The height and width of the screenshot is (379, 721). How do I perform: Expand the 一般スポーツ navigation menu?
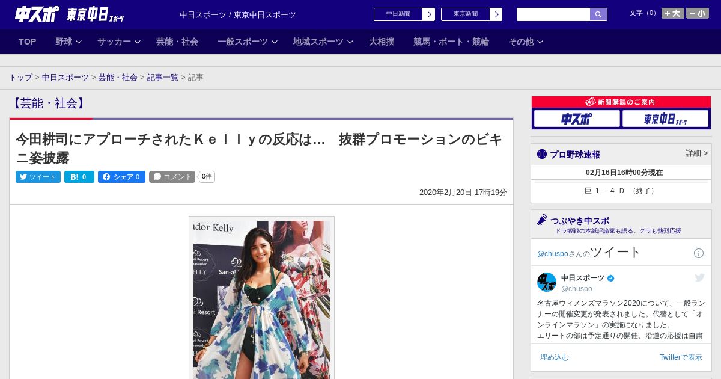pos(248,42)
